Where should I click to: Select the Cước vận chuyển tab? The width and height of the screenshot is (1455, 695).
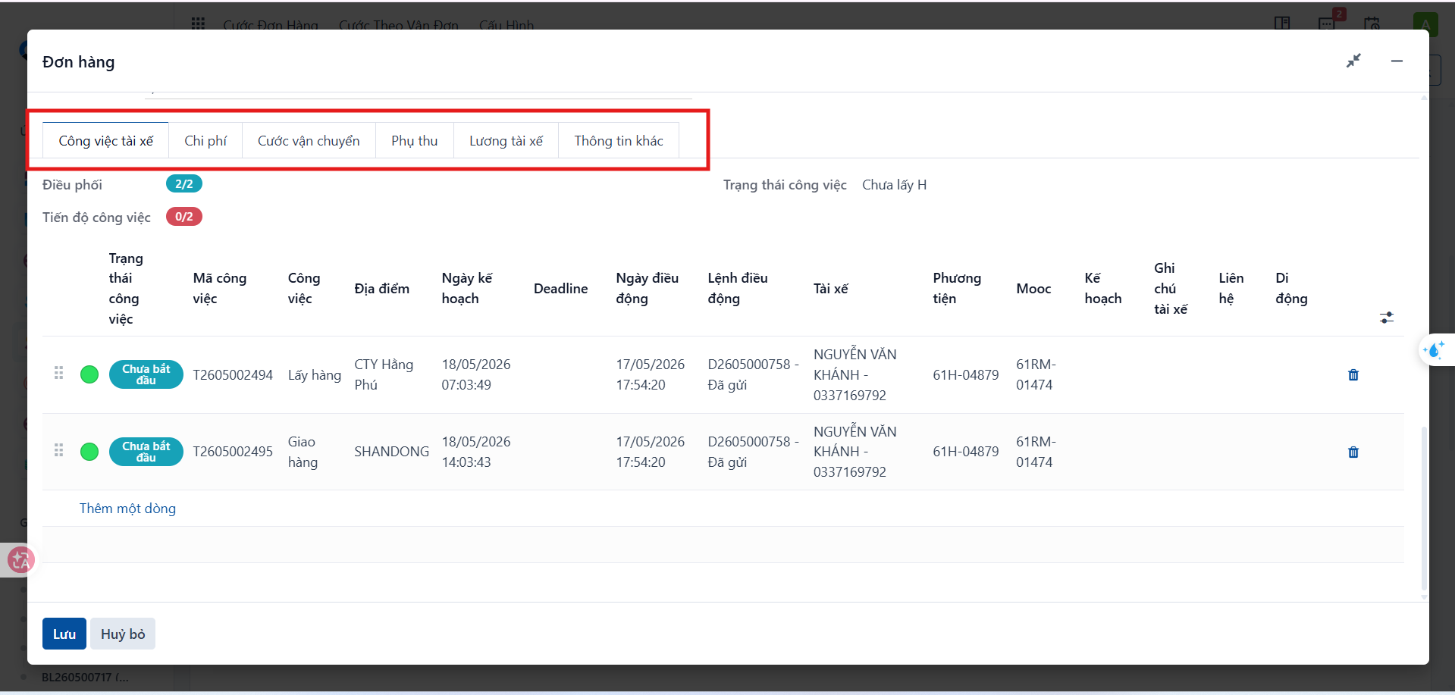(x=309, y=141)
